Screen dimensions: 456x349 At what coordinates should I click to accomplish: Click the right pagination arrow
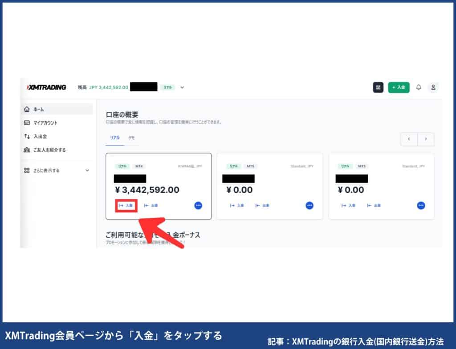coord(426,139)
